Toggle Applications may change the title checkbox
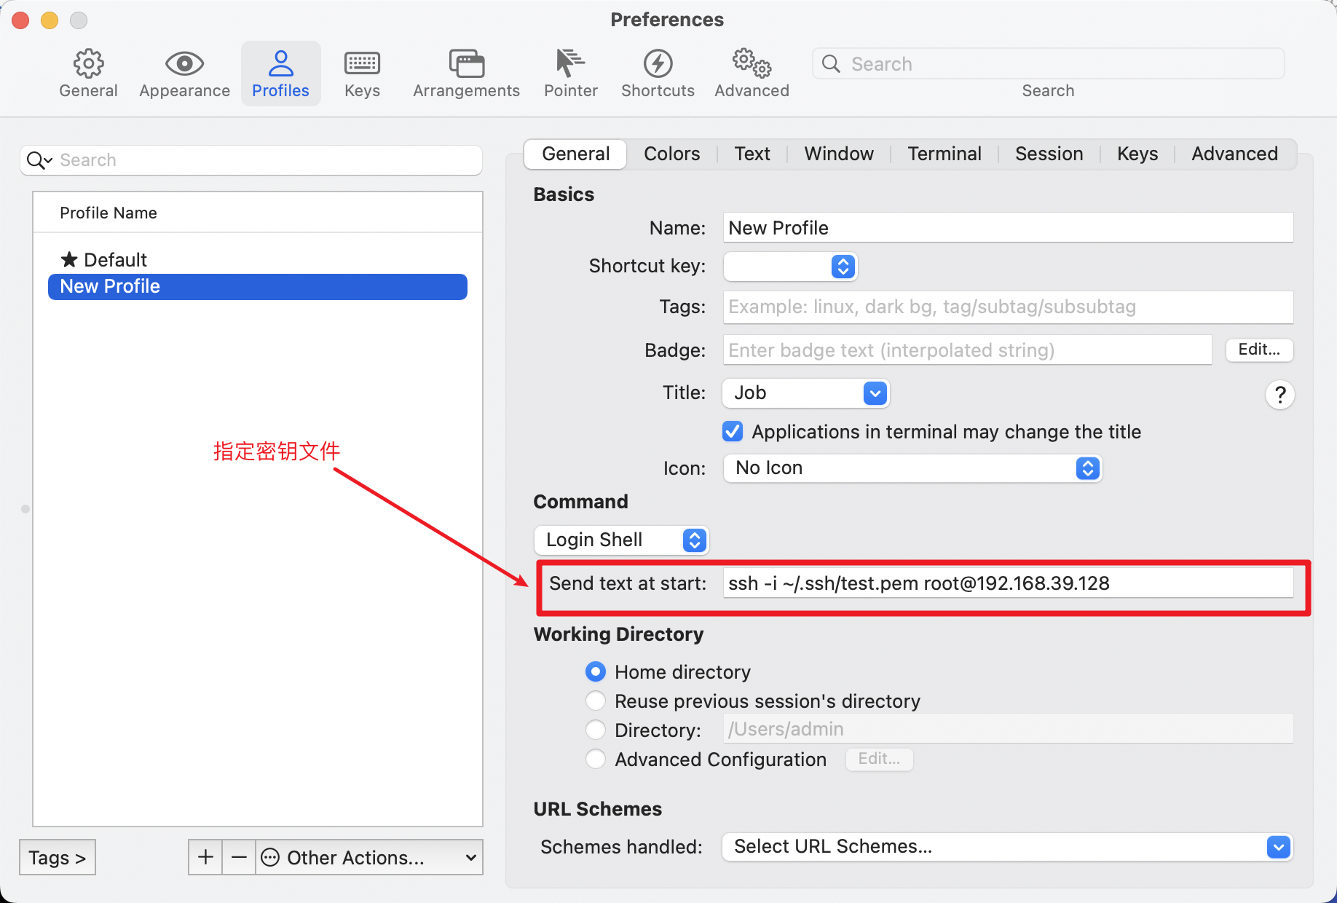1337x903 pixels. point(733,432)
